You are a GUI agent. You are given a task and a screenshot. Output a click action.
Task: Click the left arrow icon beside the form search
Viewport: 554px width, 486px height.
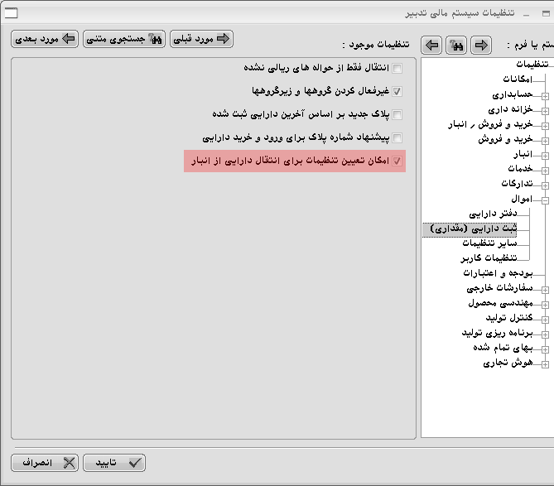click(x=431, y=45)
